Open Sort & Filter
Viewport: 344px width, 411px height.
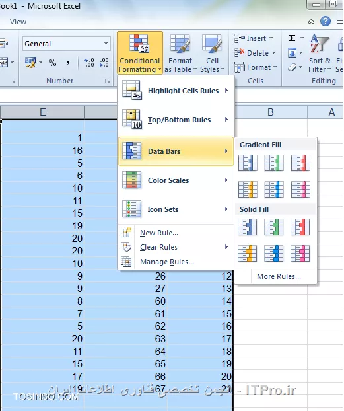coord(320,54)
